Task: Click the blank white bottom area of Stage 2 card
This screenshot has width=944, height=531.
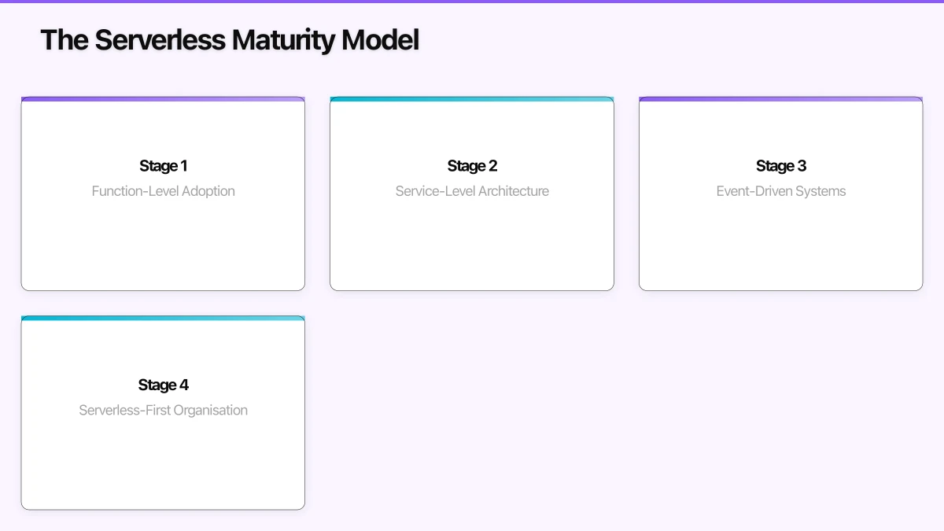Action: (472, 252)
